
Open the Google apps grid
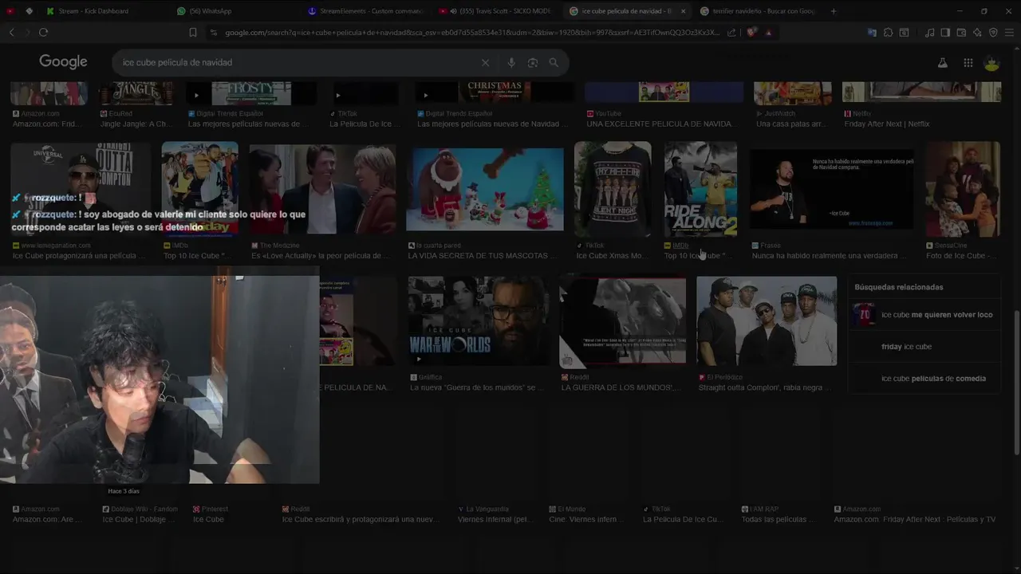tap(968, 63)
